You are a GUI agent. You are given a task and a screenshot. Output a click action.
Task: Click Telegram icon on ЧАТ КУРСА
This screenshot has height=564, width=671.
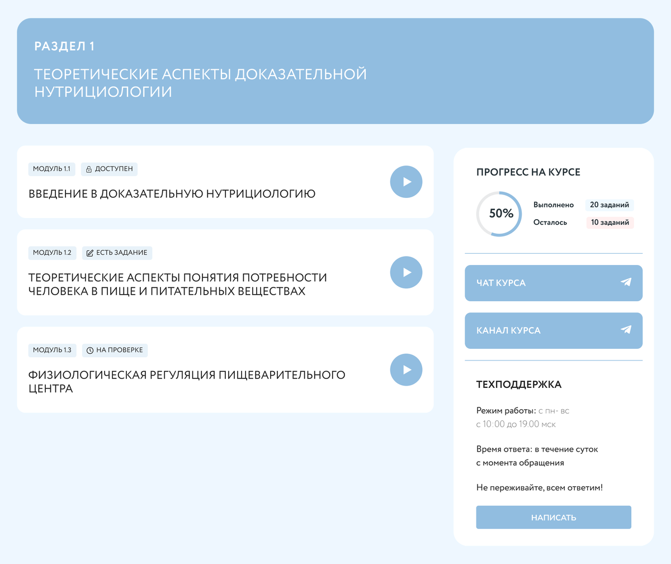pyautogui.click(x=626, y=282)
